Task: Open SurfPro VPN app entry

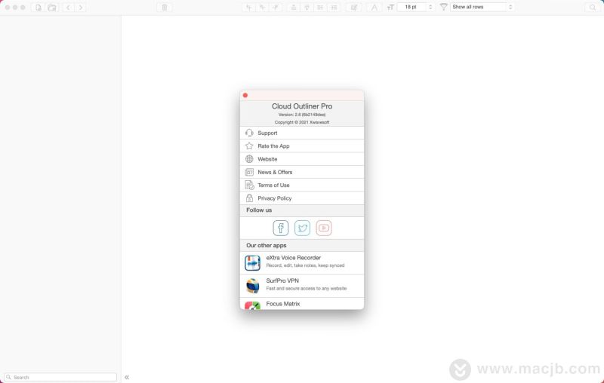Action: pyautogui.click(x=302, y=286)
